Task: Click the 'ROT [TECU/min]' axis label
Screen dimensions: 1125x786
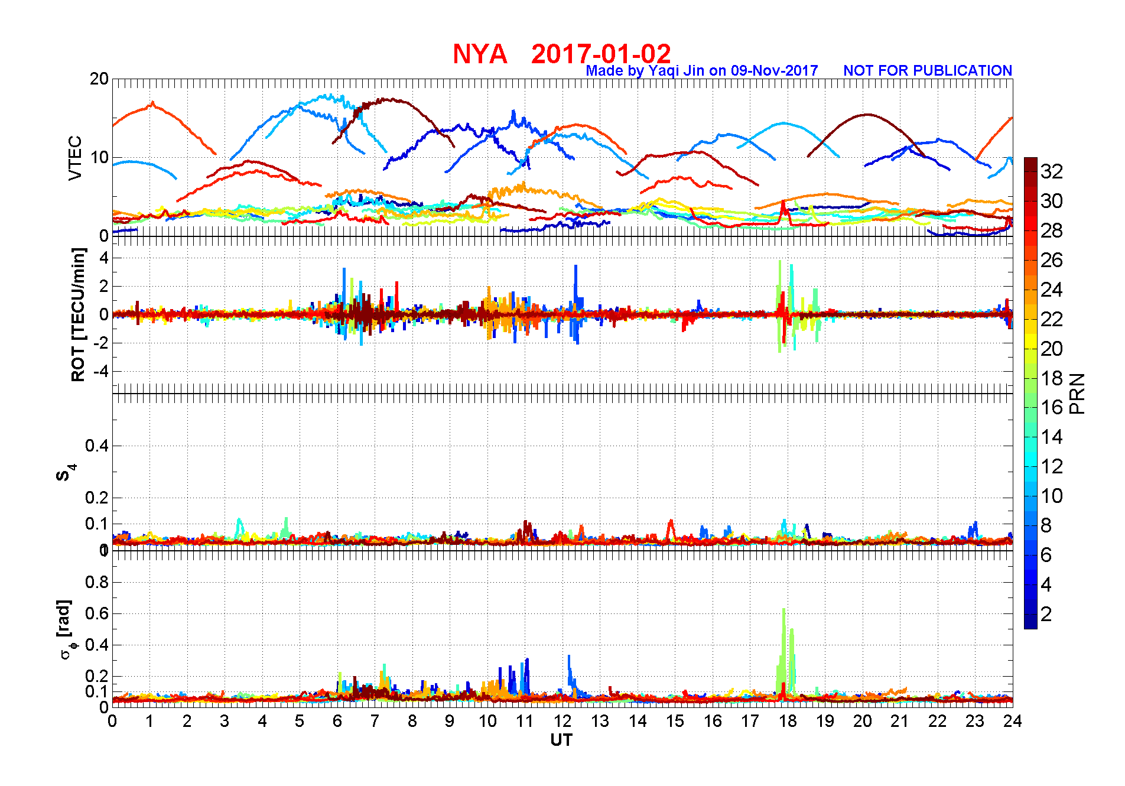Action: 78,314
